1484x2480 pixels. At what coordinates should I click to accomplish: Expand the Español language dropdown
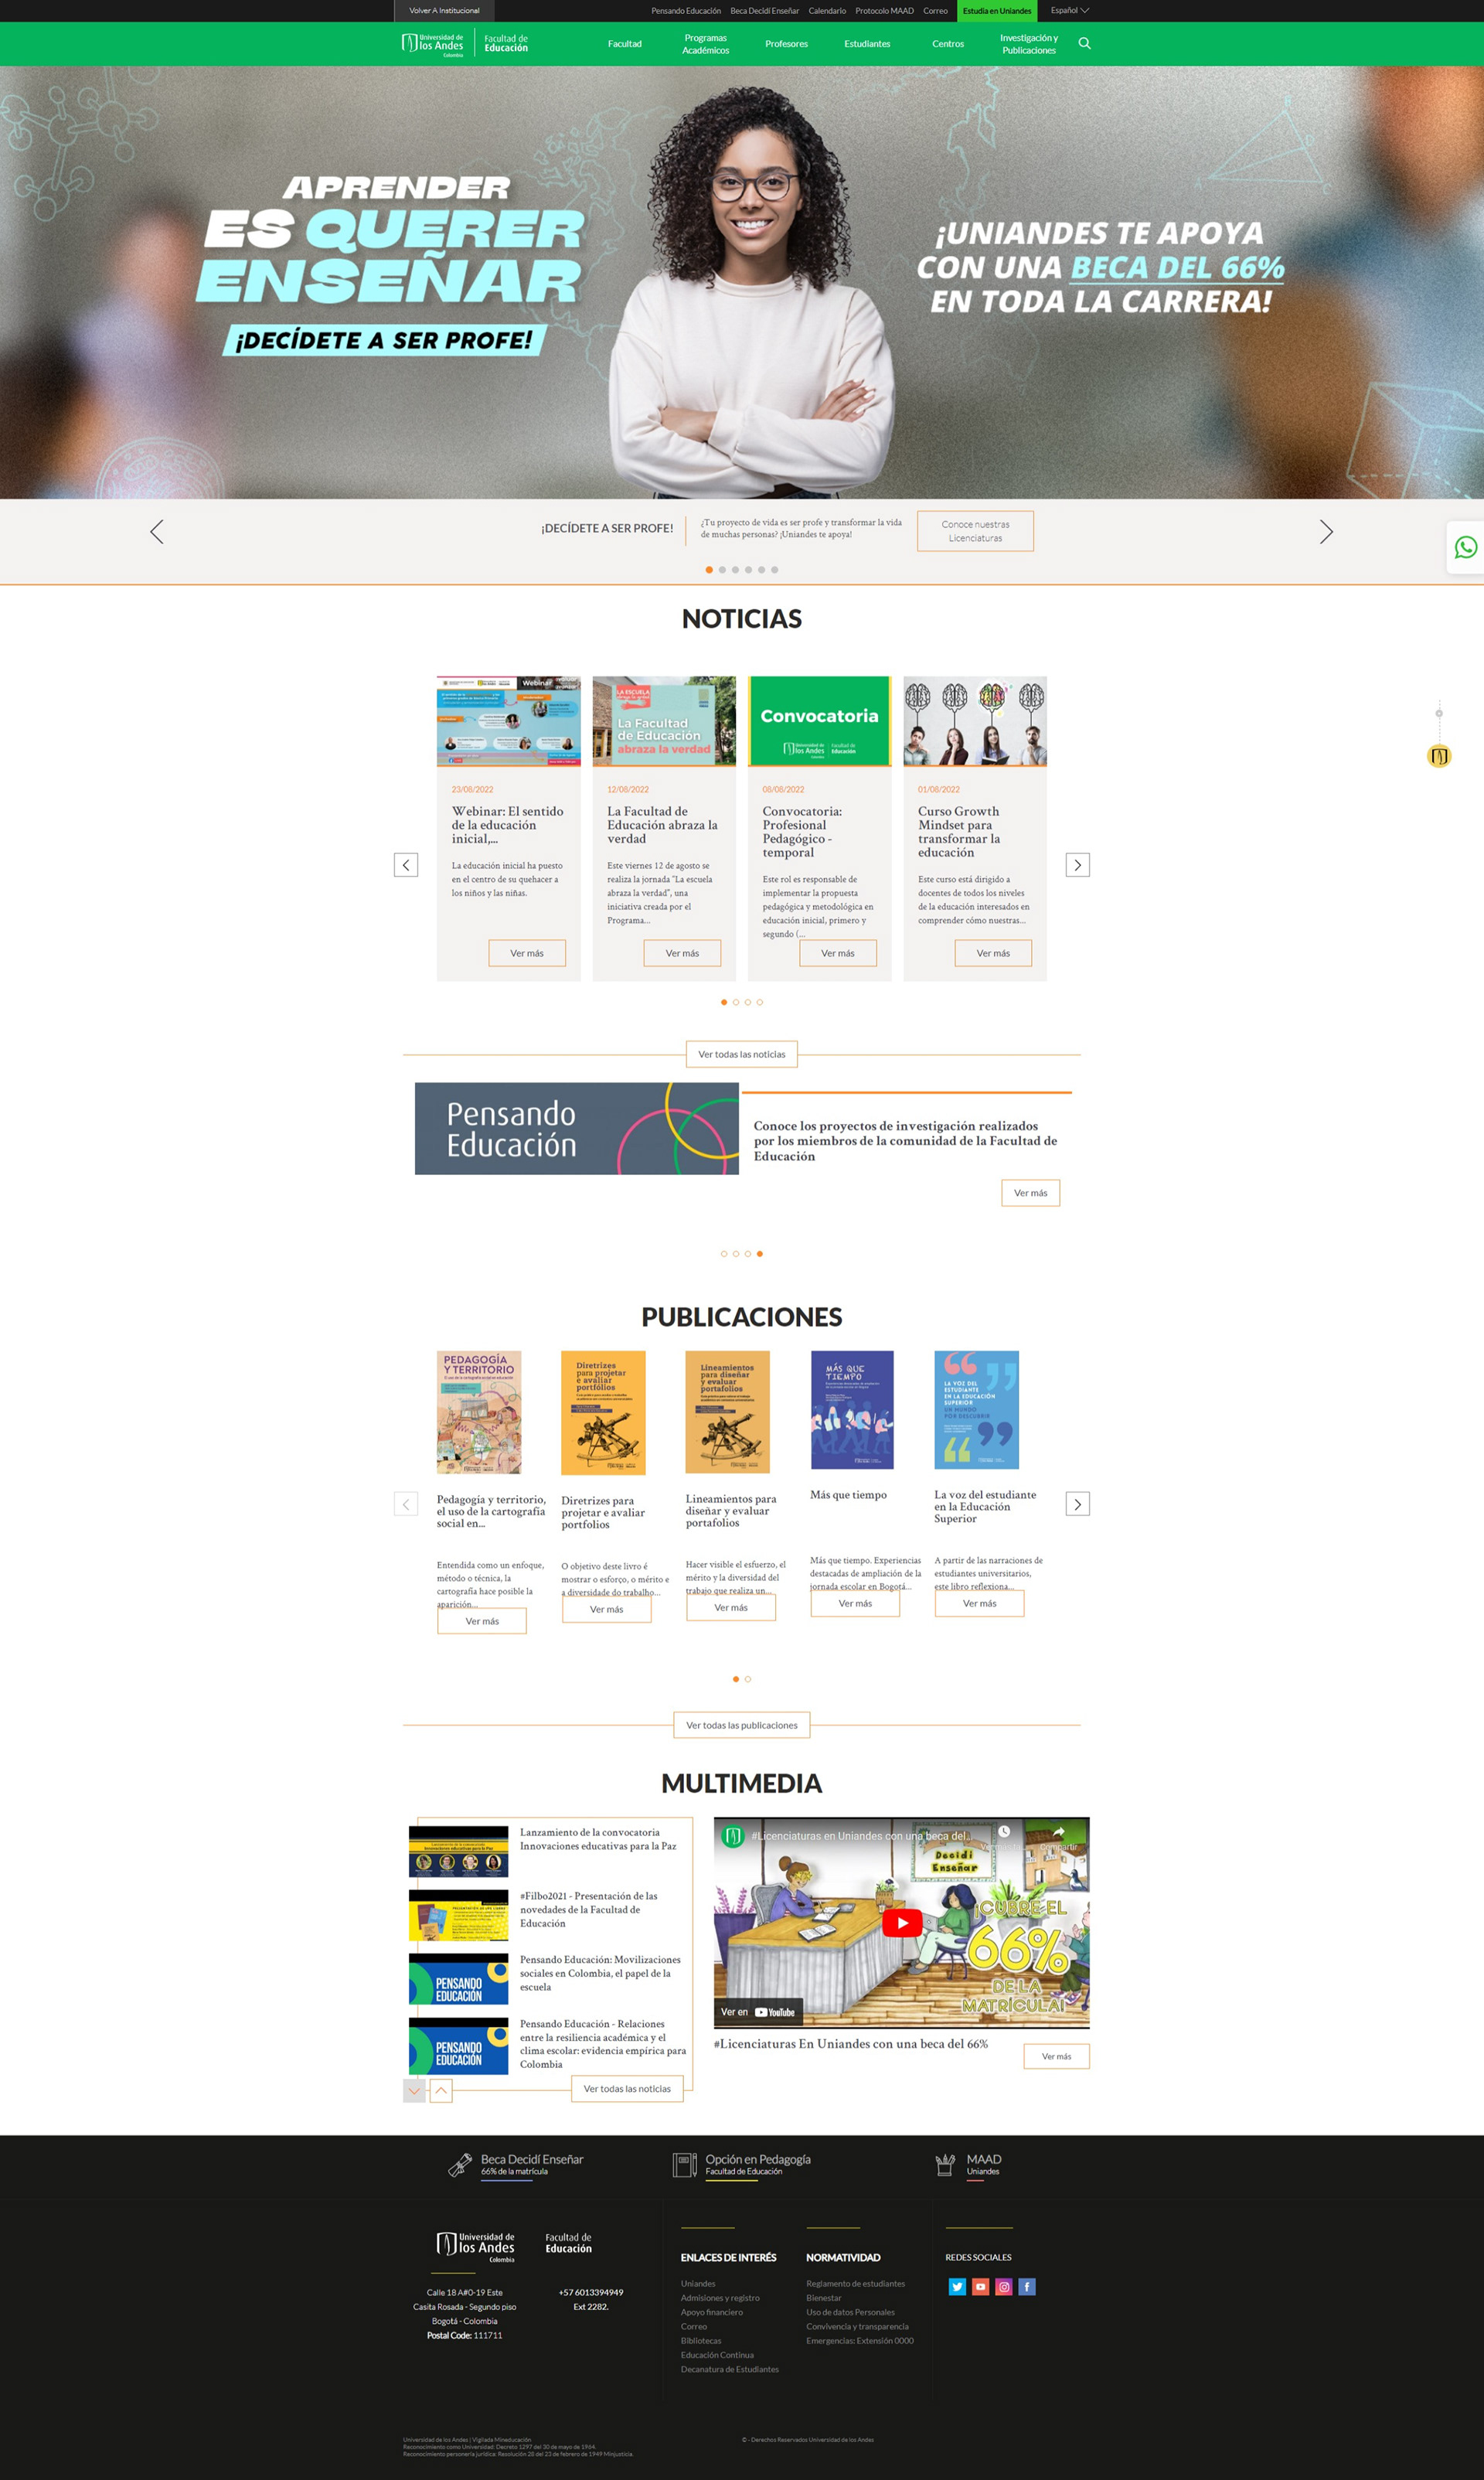[x=1069, y=11]
